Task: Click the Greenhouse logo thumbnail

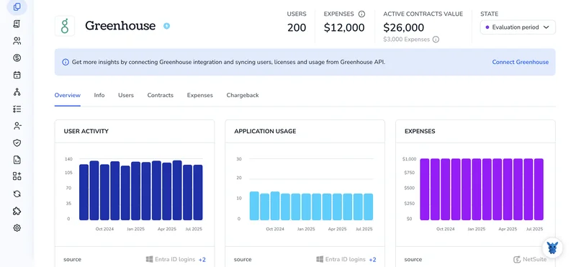Action: click(x=65, y=26)
